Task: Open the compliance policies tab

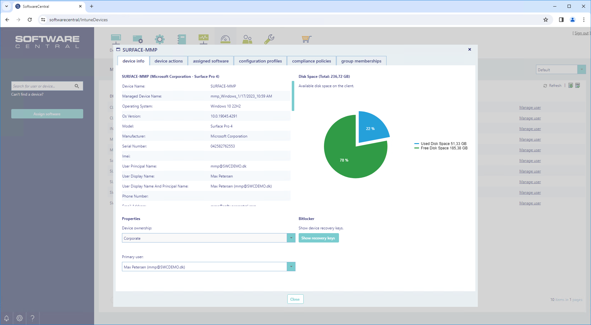Action: coord(311,61)
